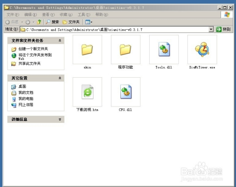The image size is (236, 187).
Task: Open the 帮助(H) menu
Action: click(102, 15)
